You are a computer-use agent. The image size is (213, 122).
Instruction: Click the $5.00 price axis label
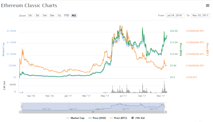pyautogui.click(x=173, y=66)
